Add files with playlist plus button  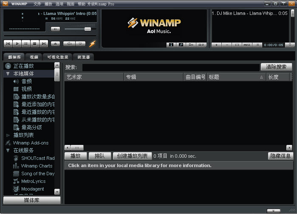[217, 45]
